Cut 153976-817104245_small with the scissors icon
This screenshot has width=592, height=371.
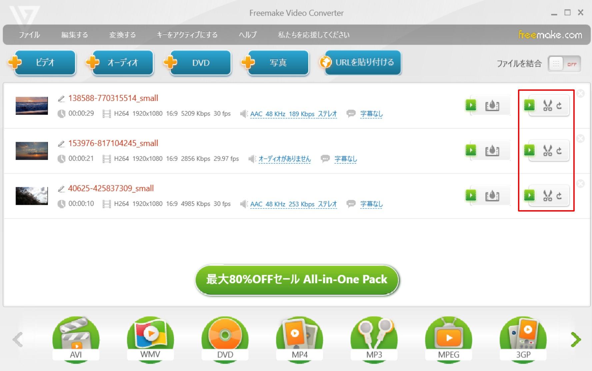[x=547, y=151]
